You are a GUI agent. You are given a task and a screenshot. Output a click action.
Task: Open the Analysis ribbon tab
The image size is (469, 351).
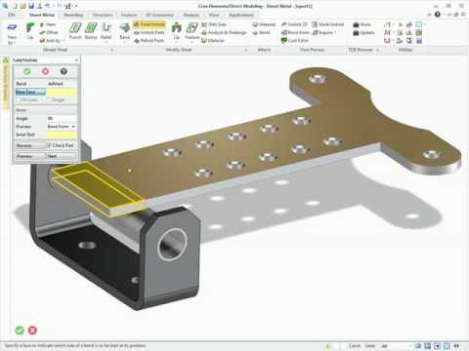191,15
